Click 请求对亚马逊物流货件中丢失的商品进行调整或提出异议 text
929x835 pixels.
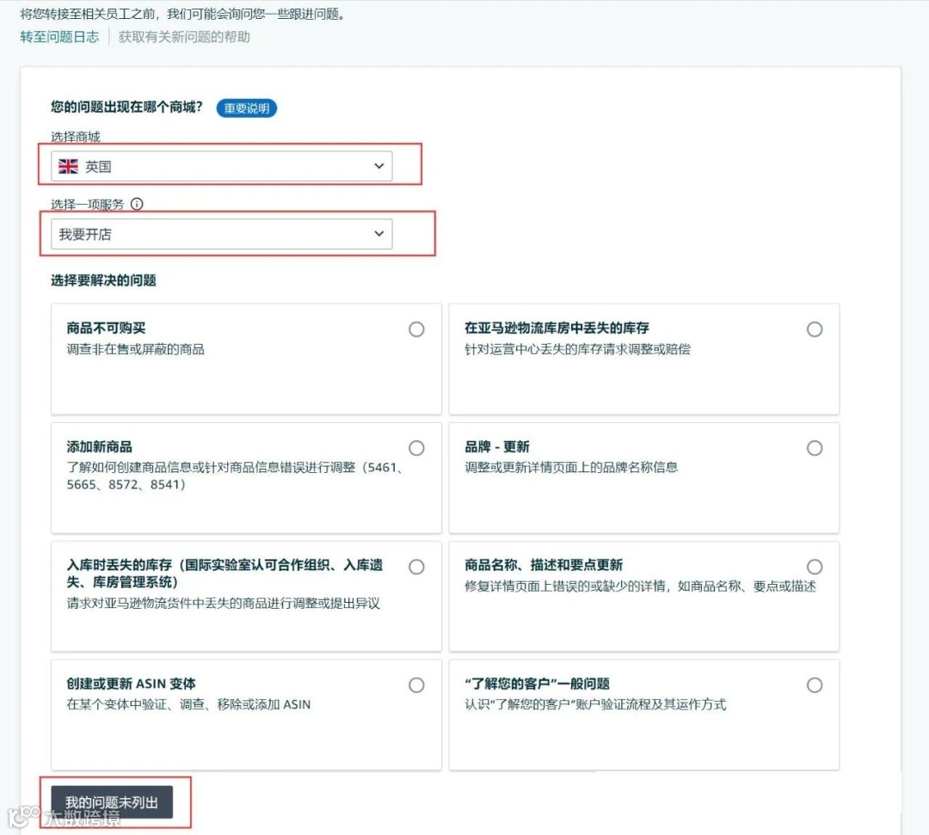(224, 604)
